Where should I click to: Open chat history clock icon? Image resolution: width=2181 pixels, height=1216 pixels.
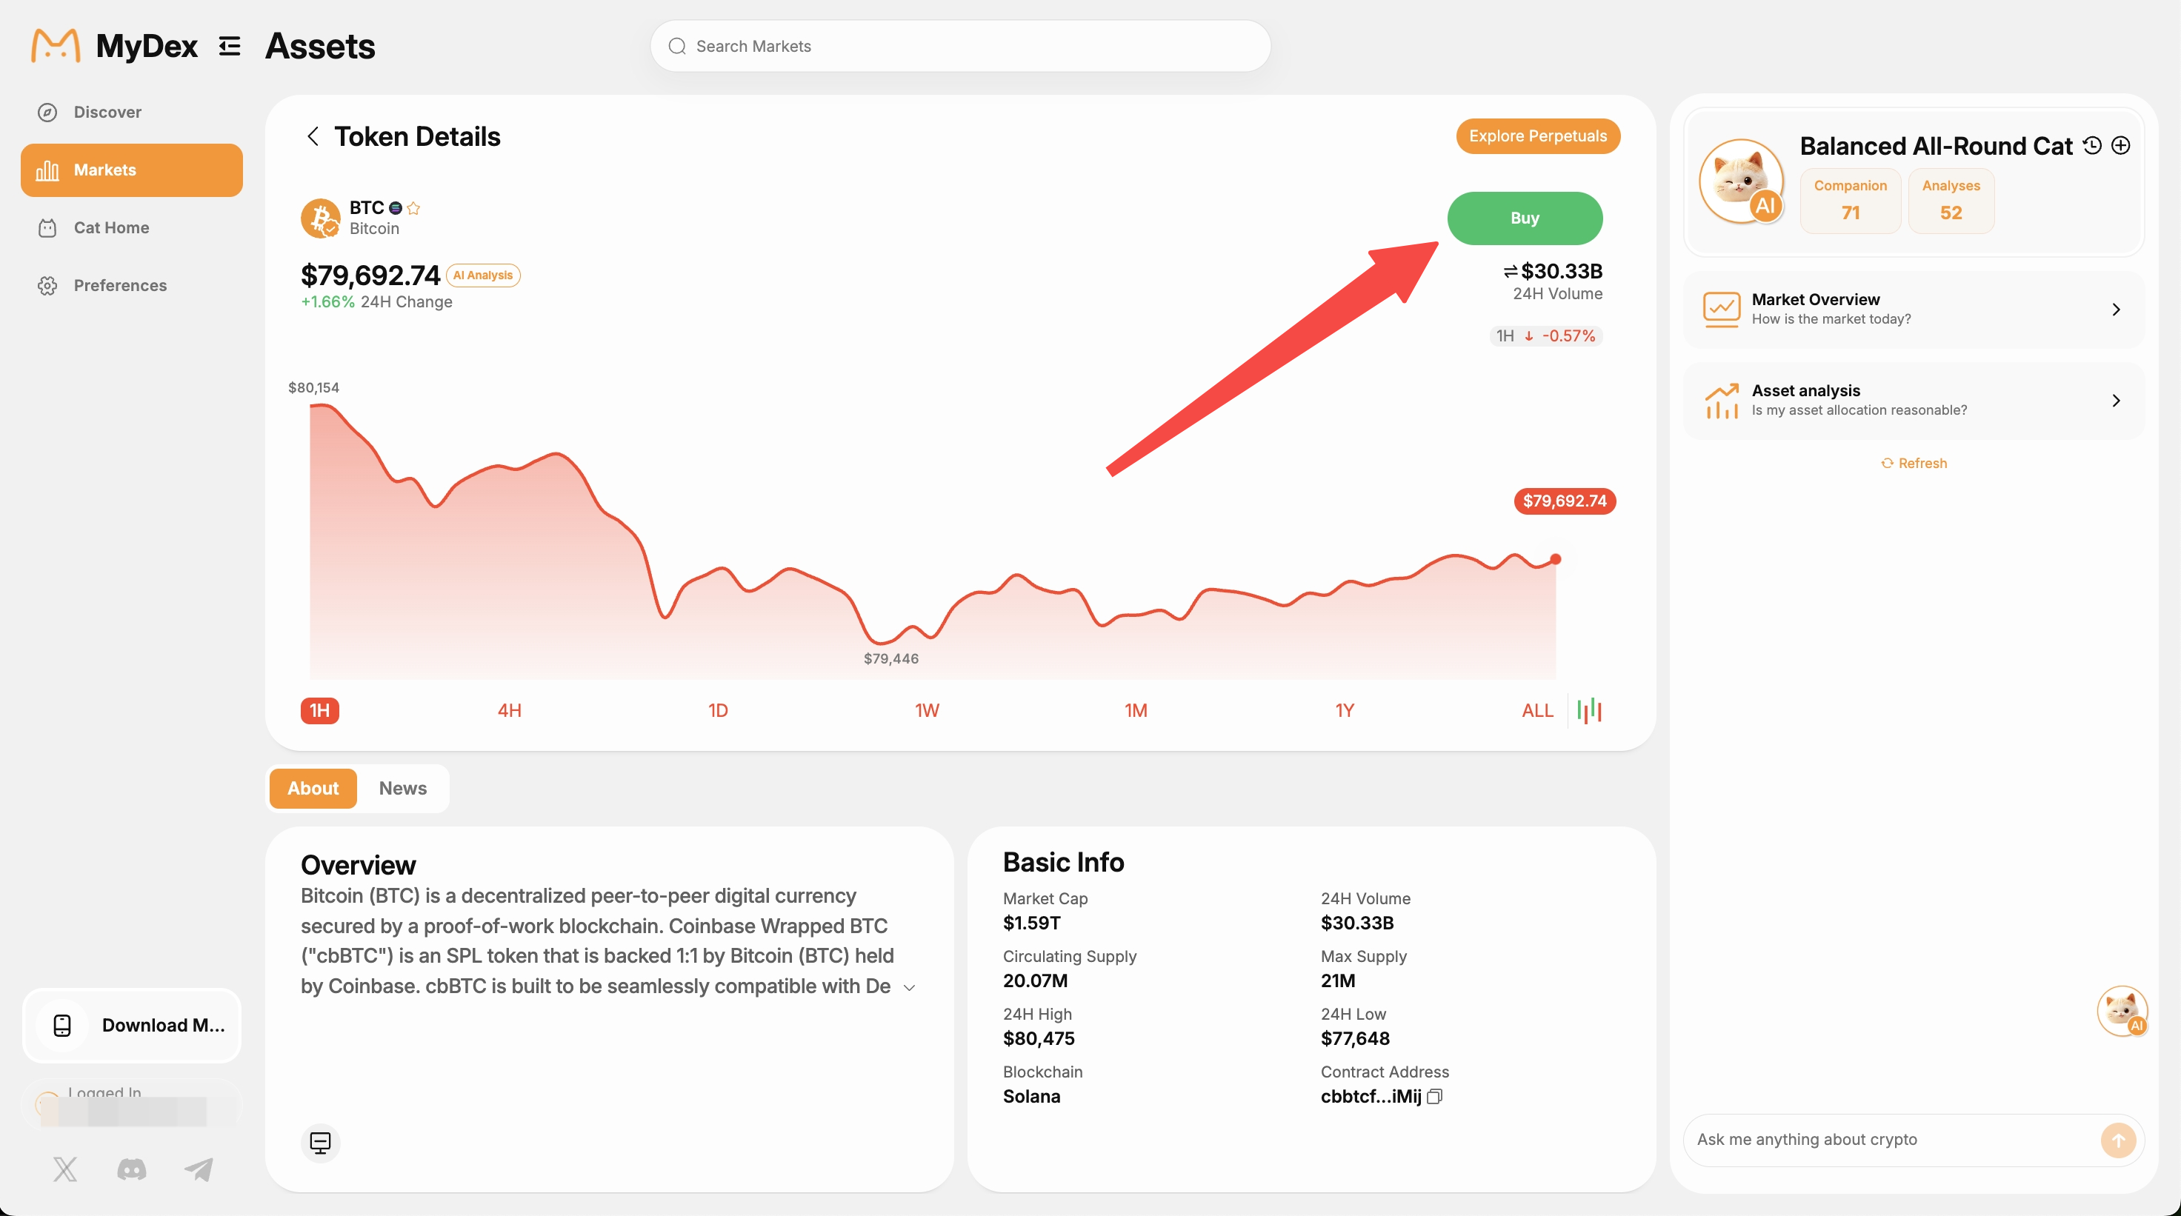pyautogui.click(x=2092, y=146)
